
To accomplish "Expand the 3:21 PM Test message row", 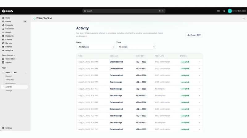I will (199, 89).
